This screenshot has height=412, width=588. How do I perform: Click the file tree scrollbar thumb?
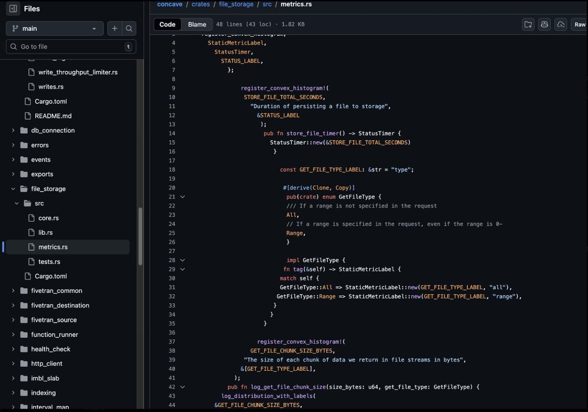(x=141, y=237)
